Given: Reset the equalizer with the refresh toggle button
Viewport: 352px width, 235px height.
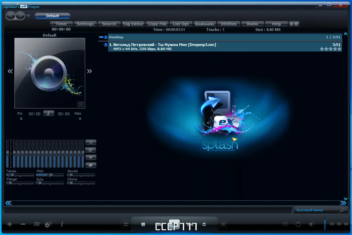Looking at the screenshot, I should [91, 150].
